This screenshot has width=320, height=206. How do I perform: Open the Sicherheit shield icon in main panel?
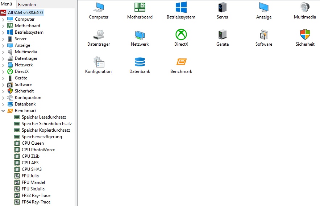pyautogui.click(x=305, y=34)
